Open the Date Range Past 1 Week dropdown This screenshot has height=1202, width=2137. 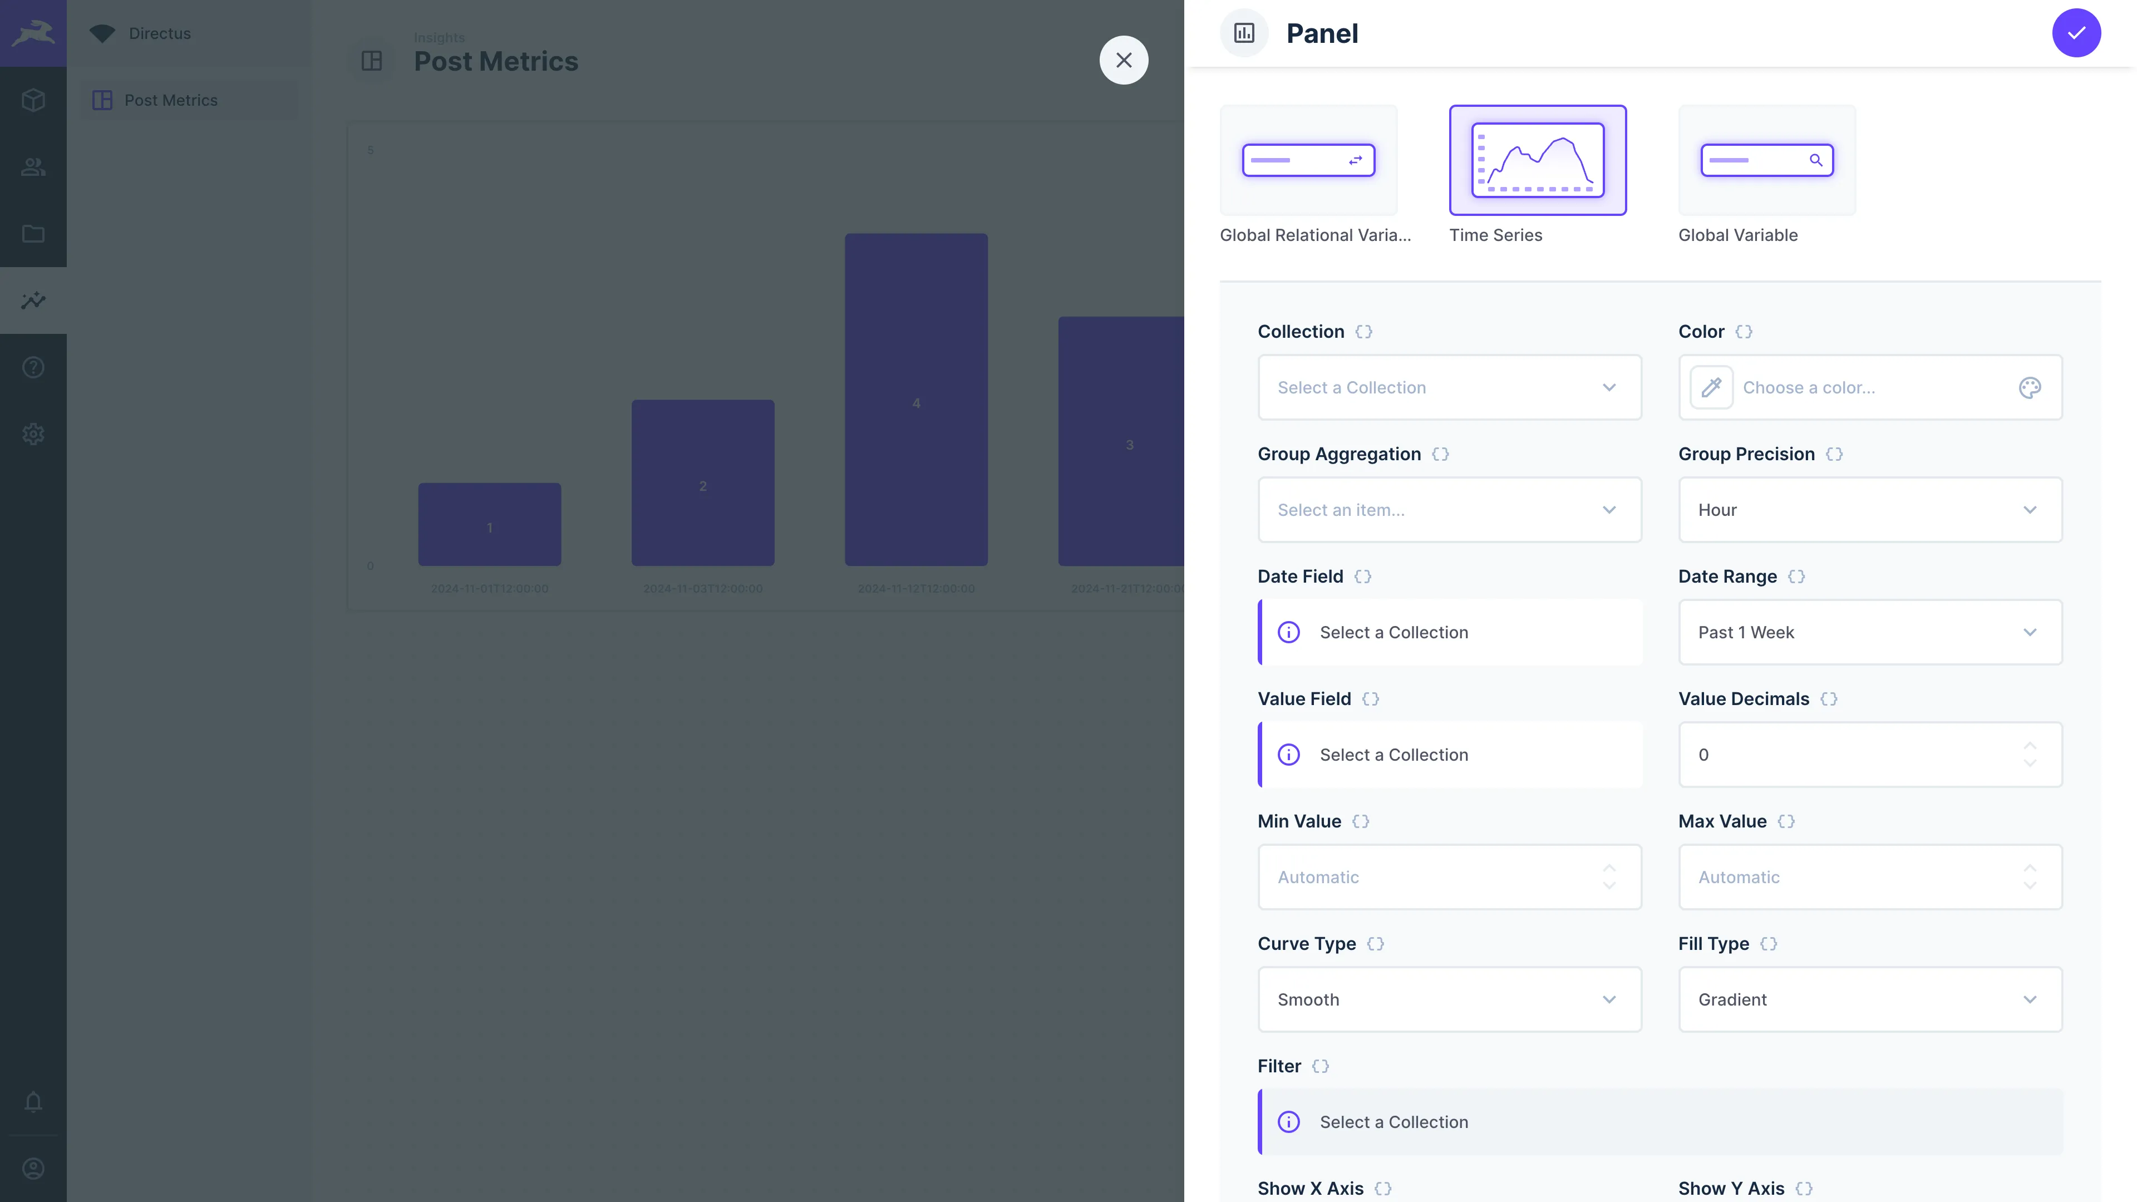1870,632
